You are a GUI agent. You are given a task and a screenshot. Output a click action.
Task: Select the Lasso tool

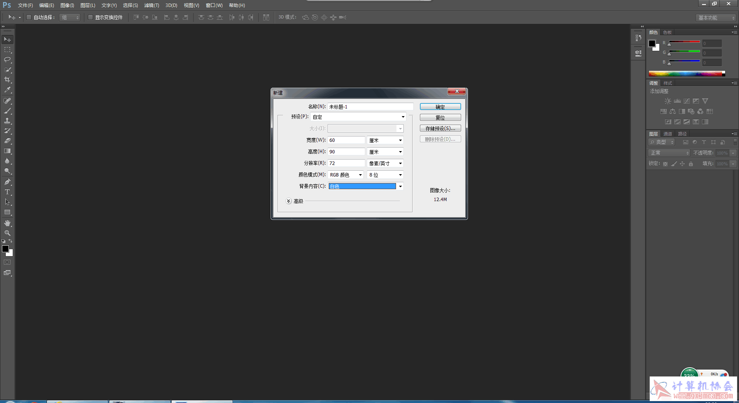(x=7, y=60)
